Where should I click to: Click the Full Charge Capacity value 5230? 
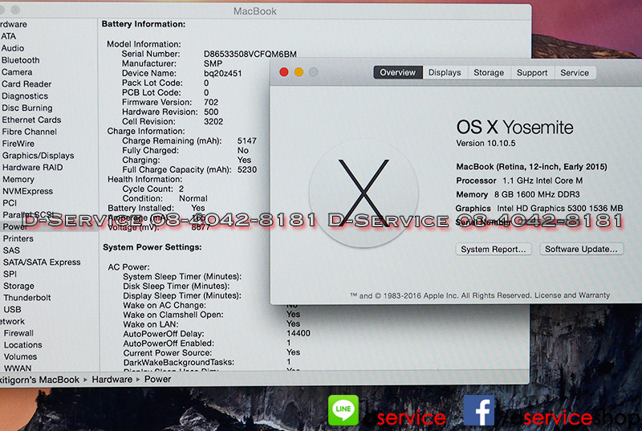[247, 169]
